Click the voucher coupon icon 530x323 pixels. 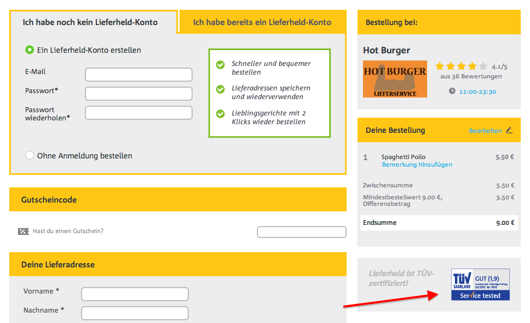tap(23, 231)
